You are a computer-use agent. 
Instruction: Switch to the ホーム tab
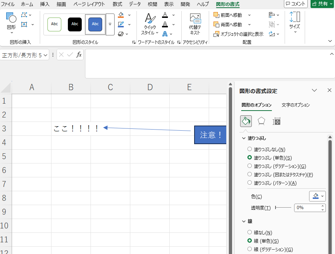click(x=27, y=4)
